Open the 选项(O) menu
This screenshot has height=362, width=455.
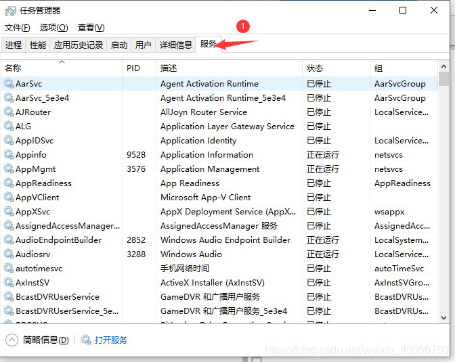(54, 28)
